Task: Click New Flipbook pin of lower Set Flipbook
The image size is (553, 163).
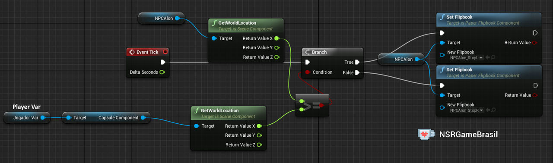Action: [442, 107]
